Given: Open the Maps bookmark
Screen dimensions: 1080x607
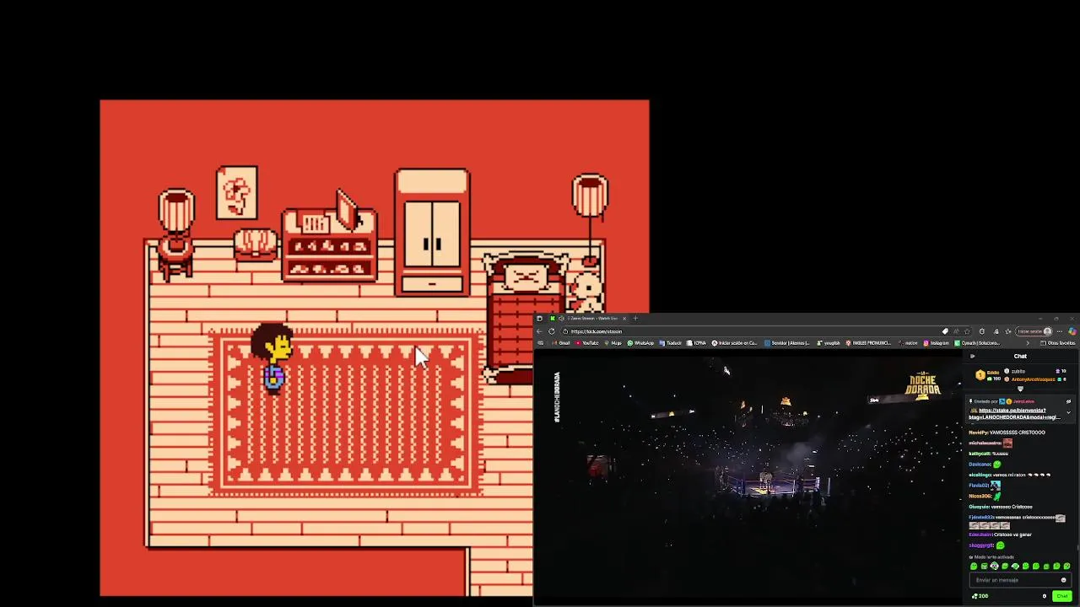Looking at the screenshot, I should (x=613, y=343).
